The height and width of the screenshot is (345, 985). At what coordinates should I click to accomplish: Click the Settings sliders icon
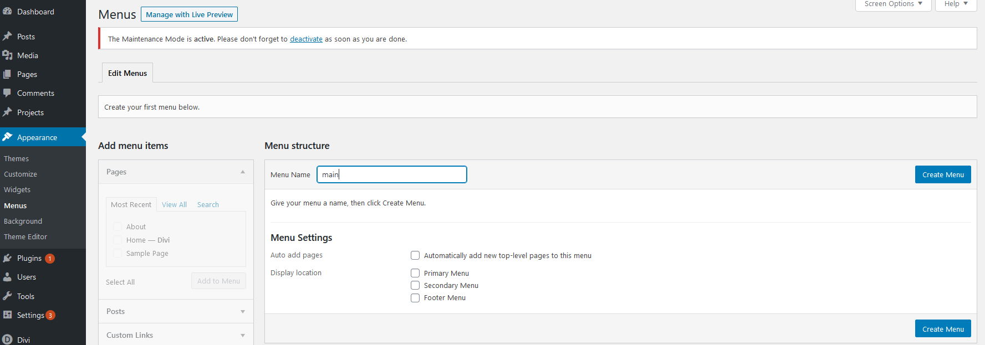7,315
